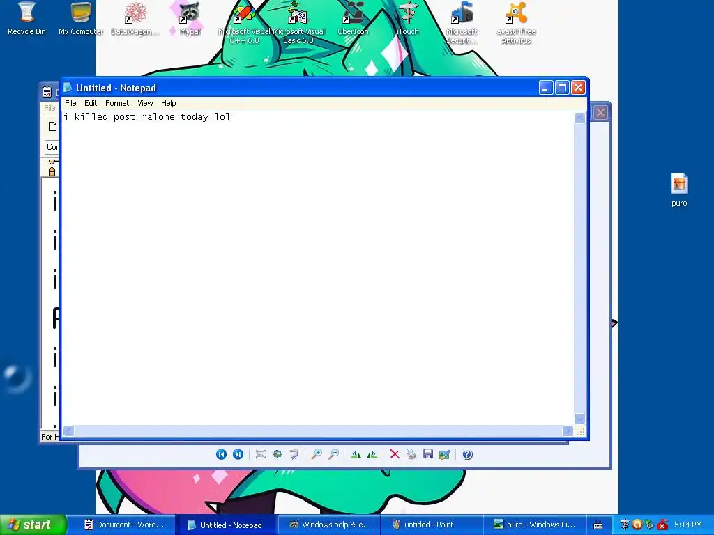Open the Windows Start menu
Image resolution: width=714 pixels, height=535 pixels.
click(33, 525)
